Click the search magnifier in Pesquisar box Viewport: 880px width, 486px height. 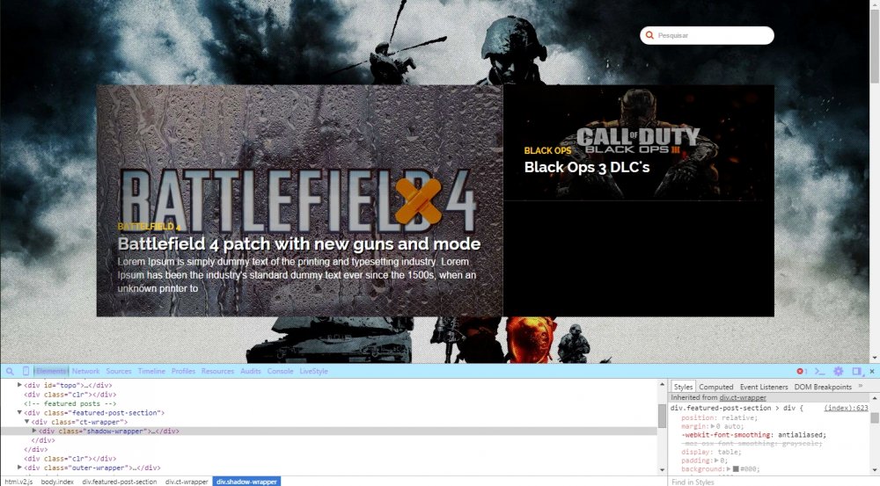(x=650, y=36)
